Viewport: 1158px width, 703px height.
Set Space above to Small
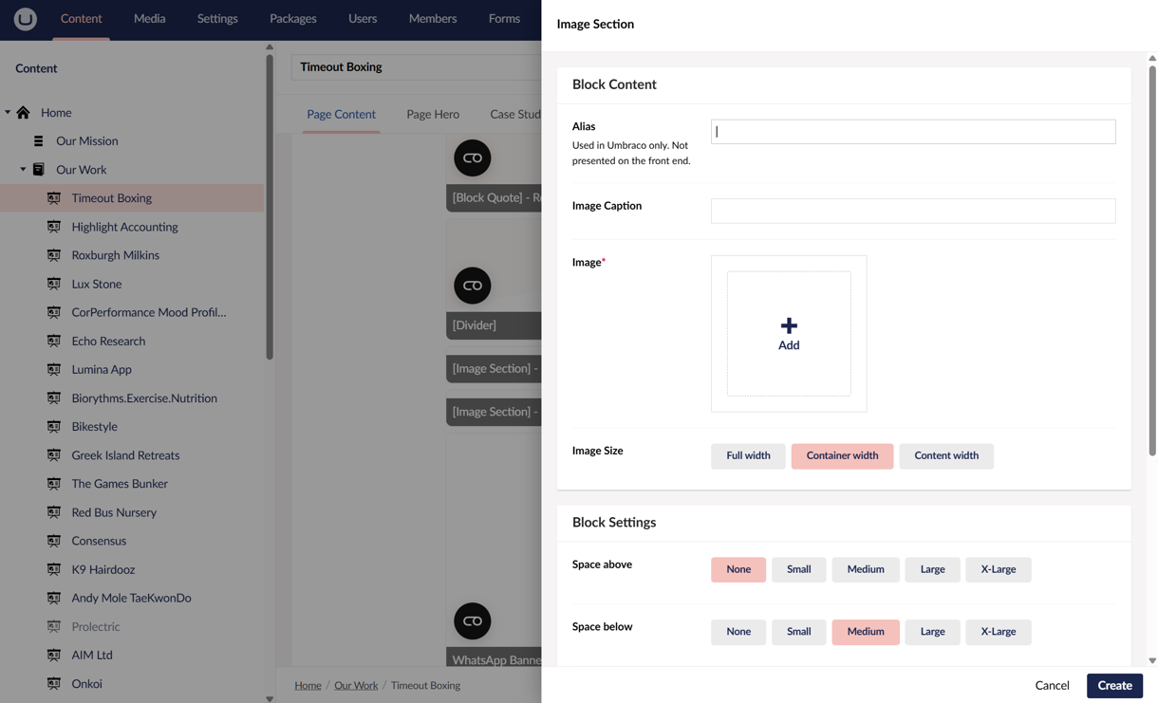click(x=798, y=569)
